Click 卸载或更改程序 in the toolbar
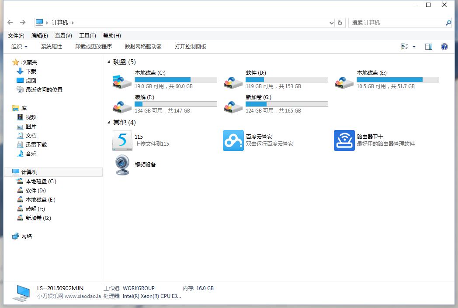The image size is (458, 308). point(94,47)
